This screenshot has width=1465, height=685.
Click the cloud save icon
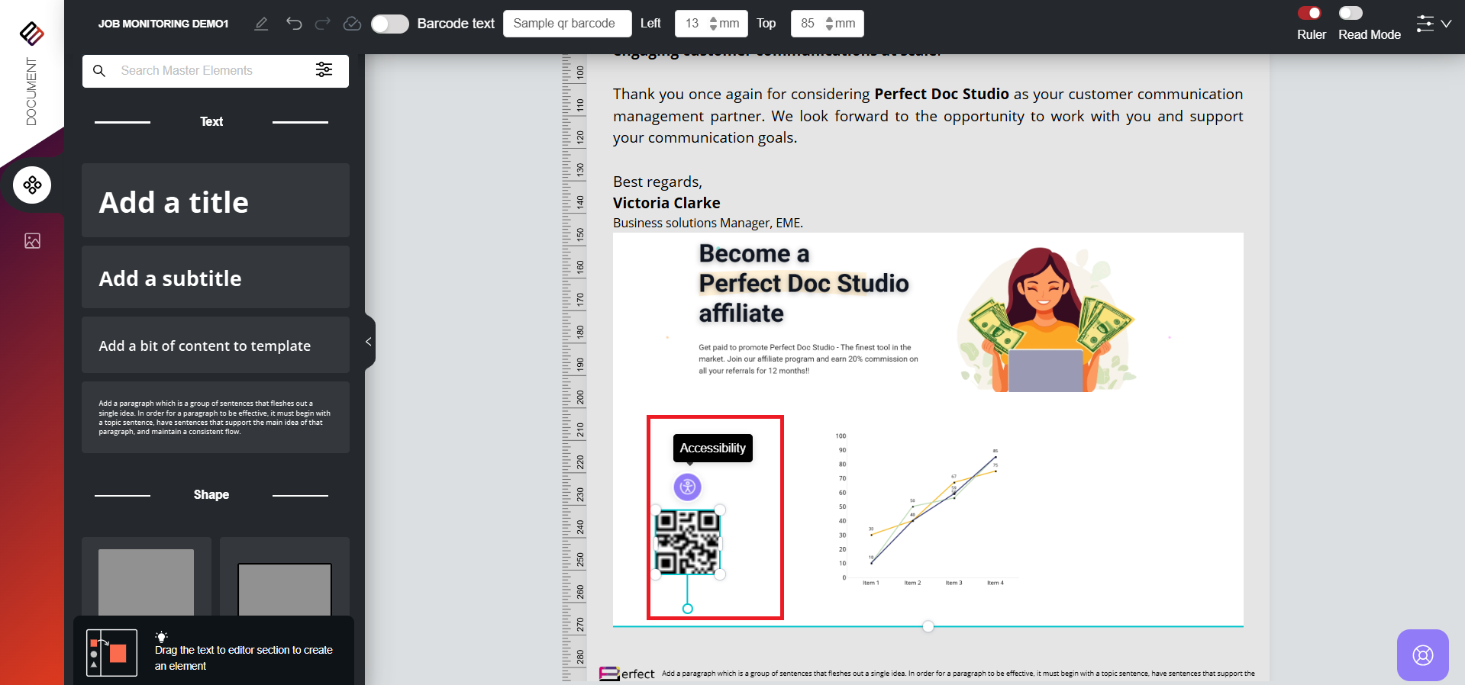pyautogui.click(x=352, y=24)
